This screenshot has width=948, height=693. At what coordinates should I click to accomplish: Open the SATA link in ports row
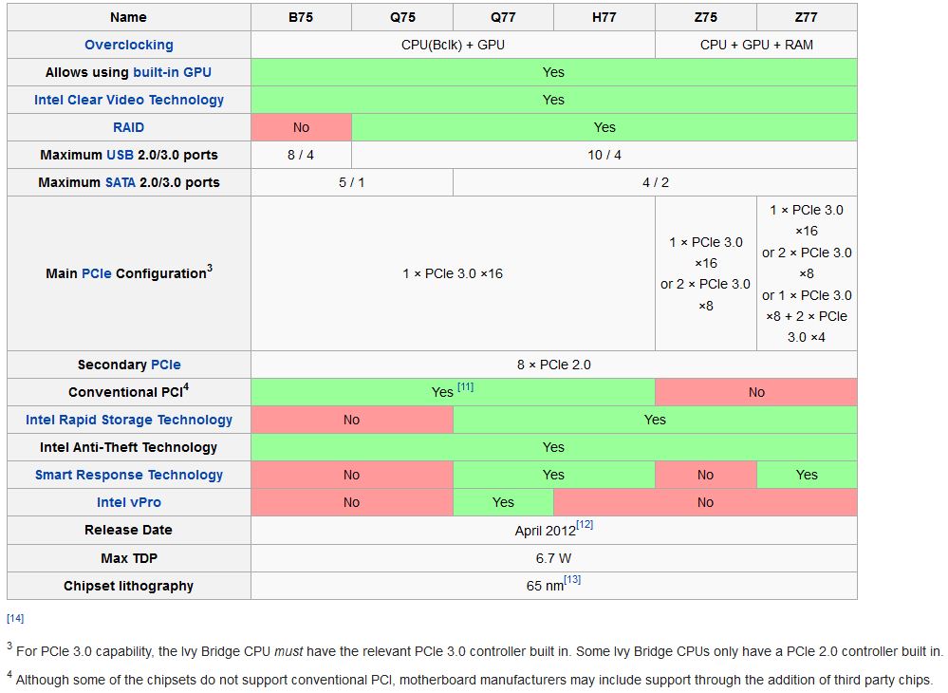pyautogui.click(x=121, y=182)
